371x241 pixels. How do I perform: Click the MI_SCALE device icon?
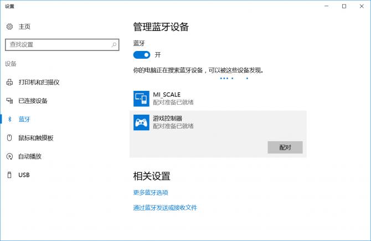click(141, 99)
